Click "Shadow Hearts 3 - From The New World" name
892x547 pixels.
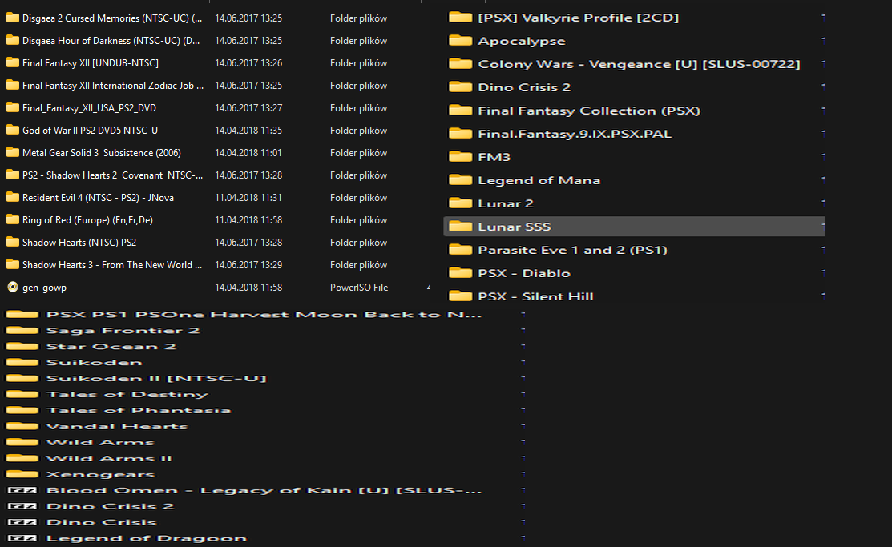point(112,265)
